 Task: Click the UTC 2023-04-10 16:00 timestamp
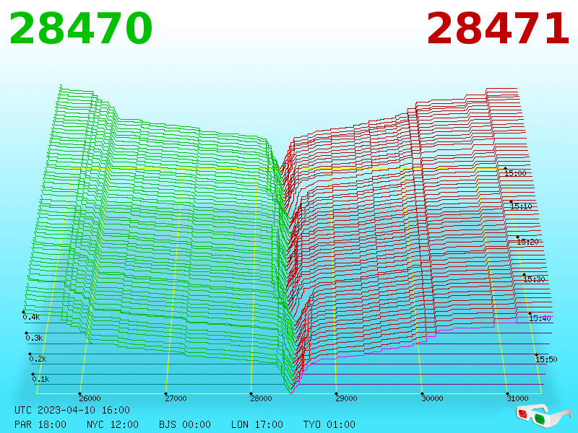(72, 410)
